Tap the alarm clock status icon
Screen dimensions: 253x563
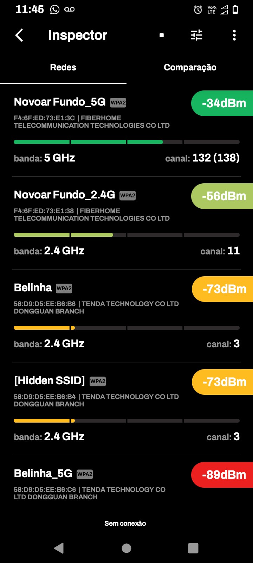198,10
